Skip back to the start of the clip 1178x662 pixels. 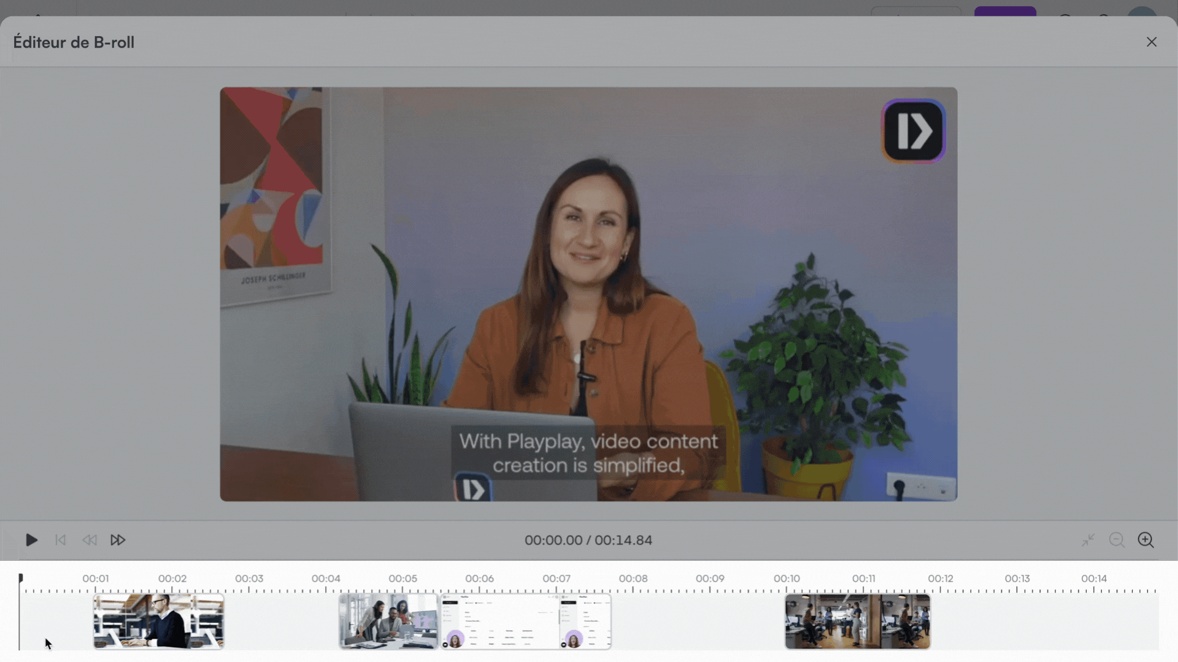60,540
